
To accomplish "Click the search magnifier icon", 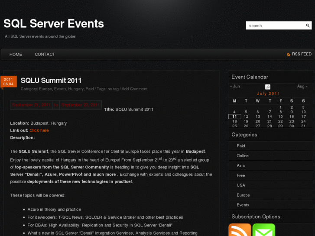I will pos(308,26).
